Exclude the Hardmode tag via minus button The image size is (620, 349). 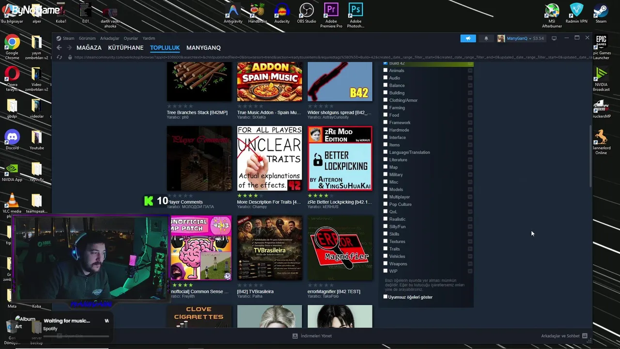470,130
